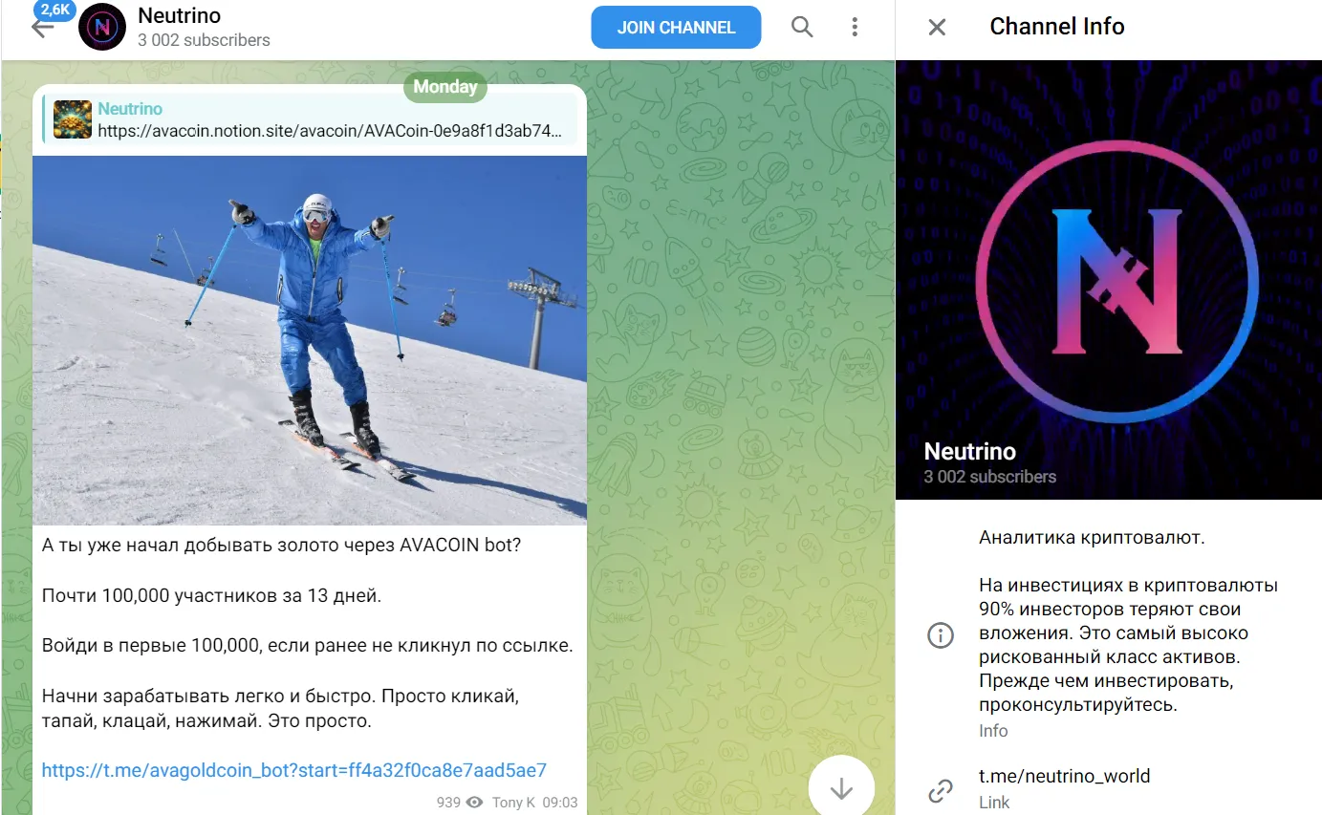Open the large Neutrino logo picture
This screenshot has height=815, width=1322.
pyautogui.click(x=1109, y=280)
